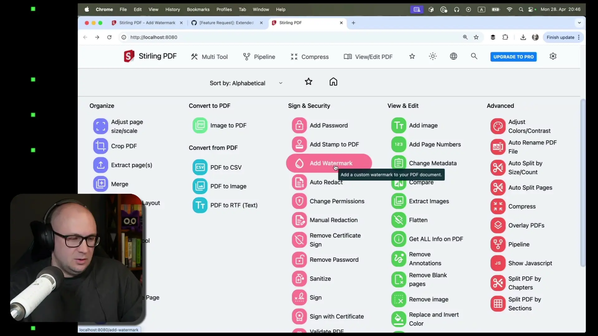Open Split PDF by Chapters link
This screenshot has width=598, height=336.
tap(524, 283)
